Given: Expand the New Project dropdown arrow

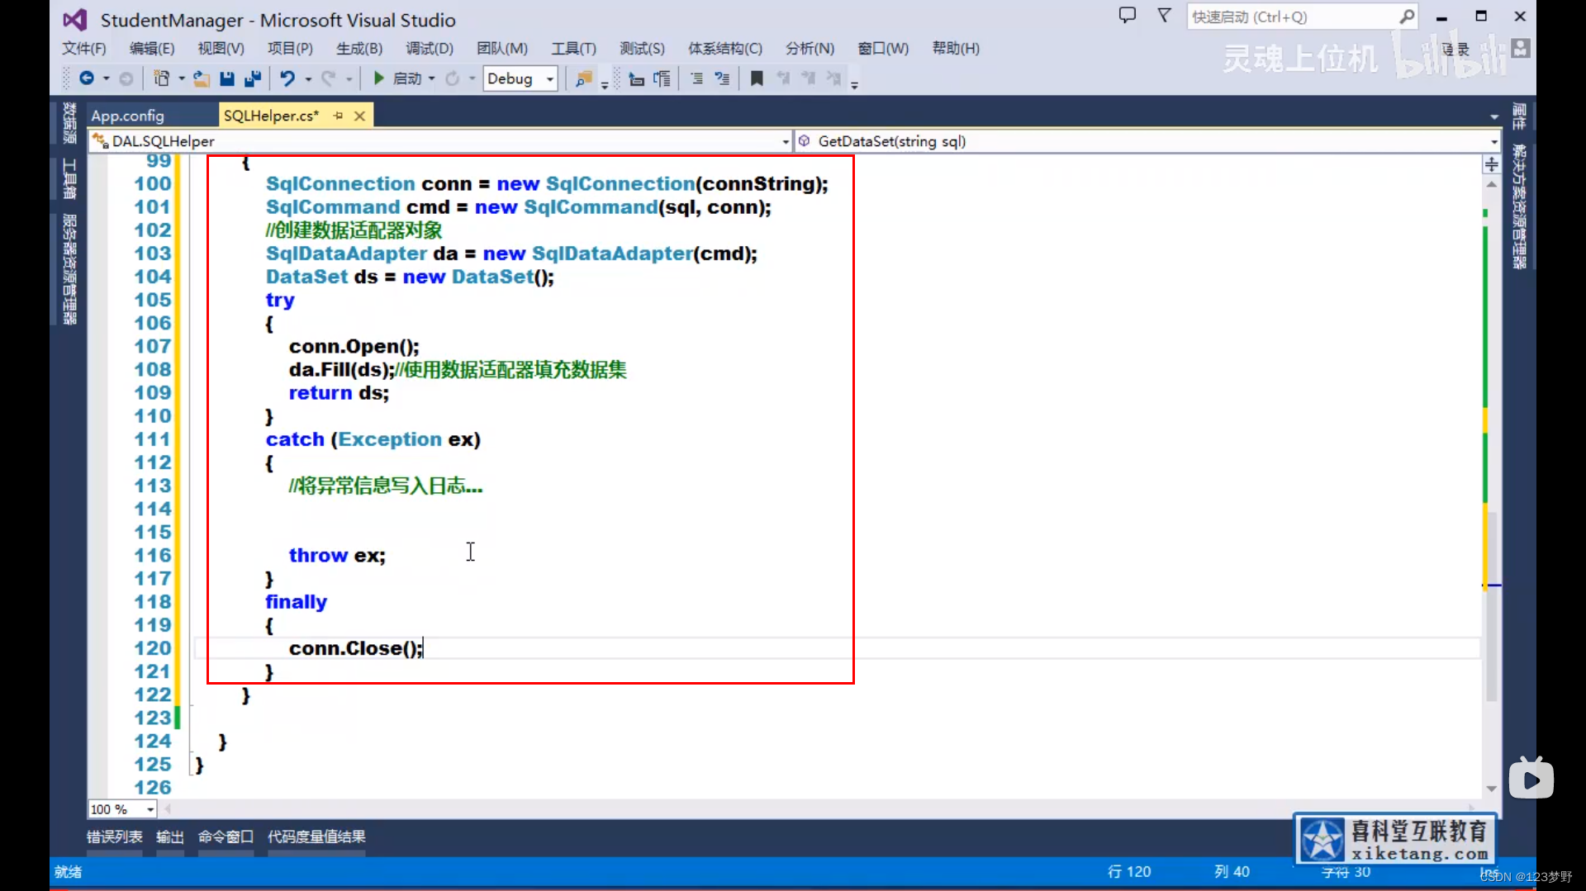Looking at the screenshot, I should [181, 78].
